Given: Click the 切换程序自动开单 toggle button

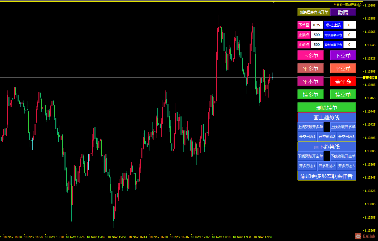Looking at the screenshot, I should pyautogui.click(x=313, y=12).
